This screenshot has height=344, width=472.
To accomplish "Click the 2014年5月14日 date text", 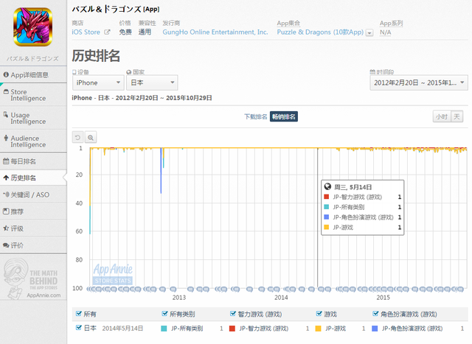I will point(123,329).
